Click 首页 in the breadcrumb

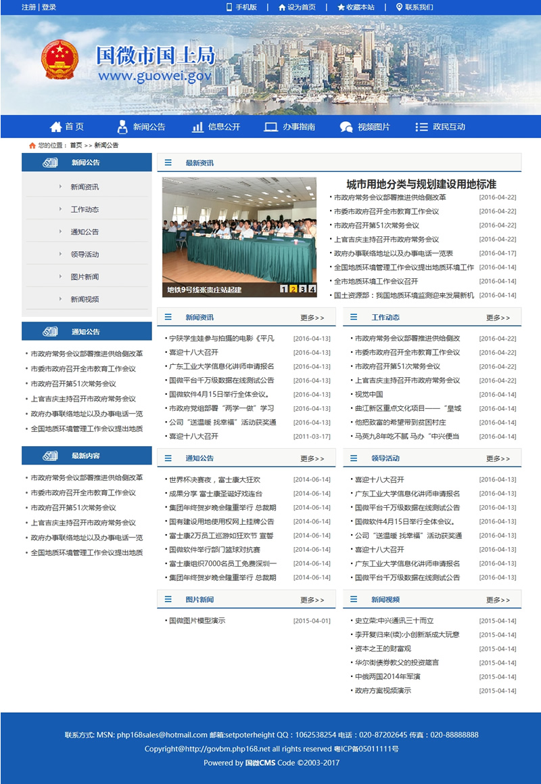click(76, 146)
